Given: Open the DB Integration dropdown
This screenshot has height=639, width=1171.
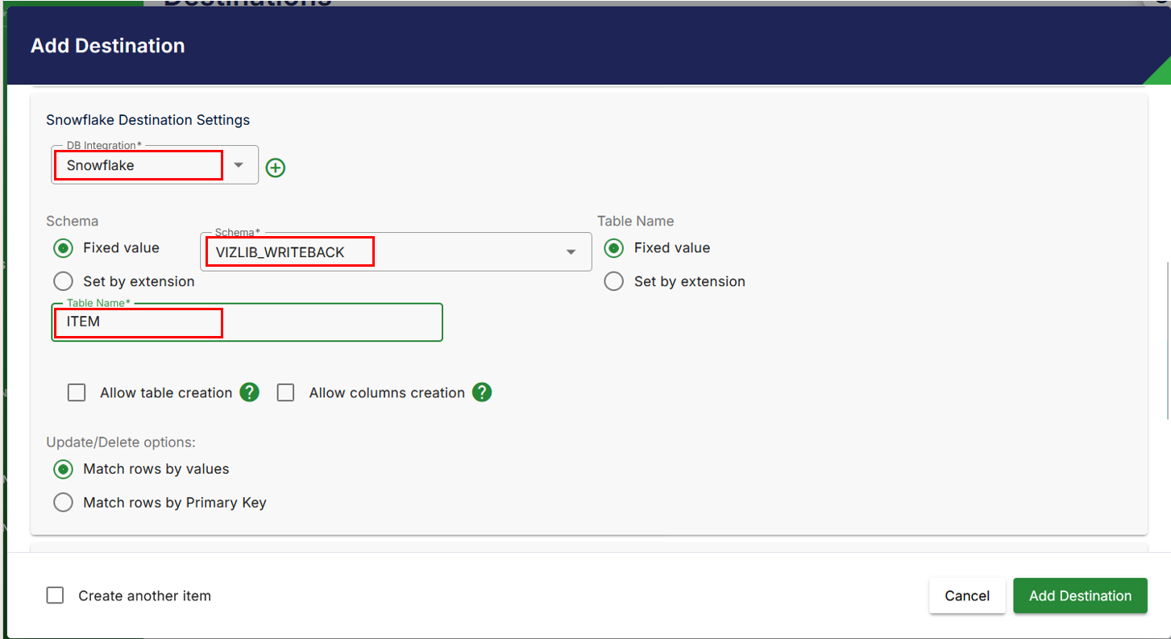Looking at the screenshot, I should click(155, 165).
